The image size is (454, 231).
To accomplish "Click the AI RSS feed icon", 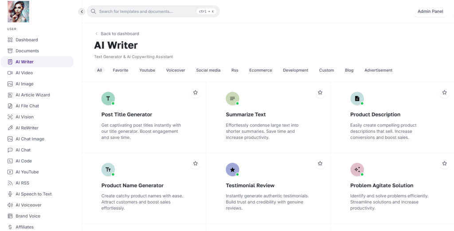I will [10, 183].
